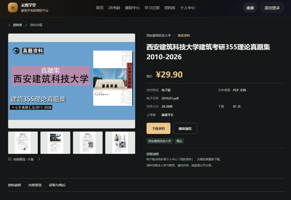Click the 西安建筑科技大学 category link above title
The height and width of the screenshot is (200, 291).
click(159, 35)
